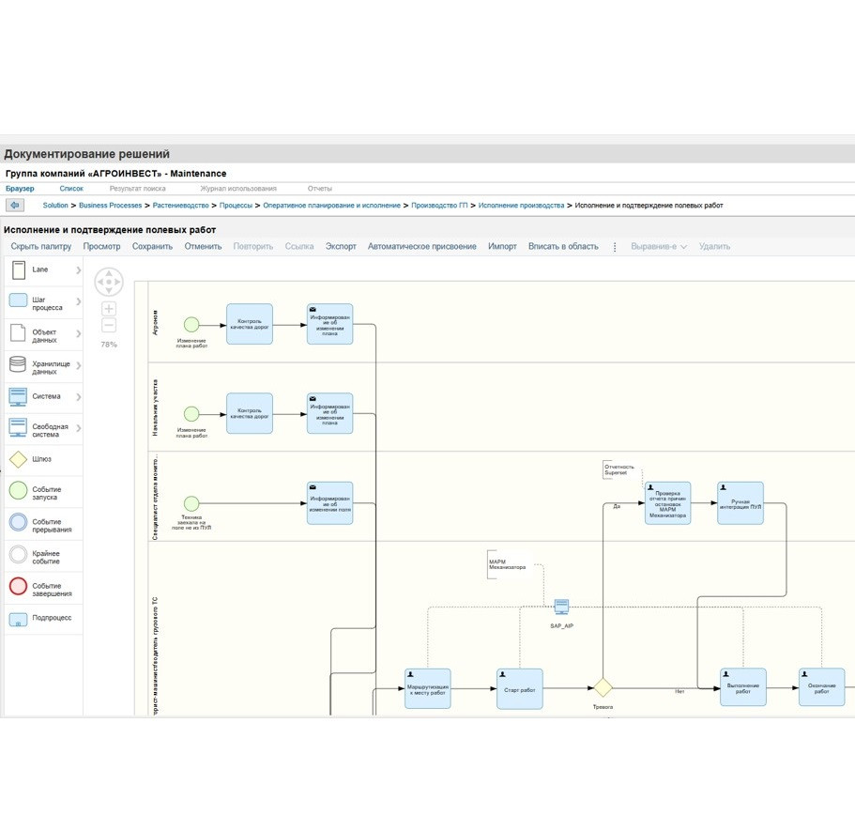Select the SAP_AIP system node in diagram
The image size is (855, 815).
(x=561, y=607)
